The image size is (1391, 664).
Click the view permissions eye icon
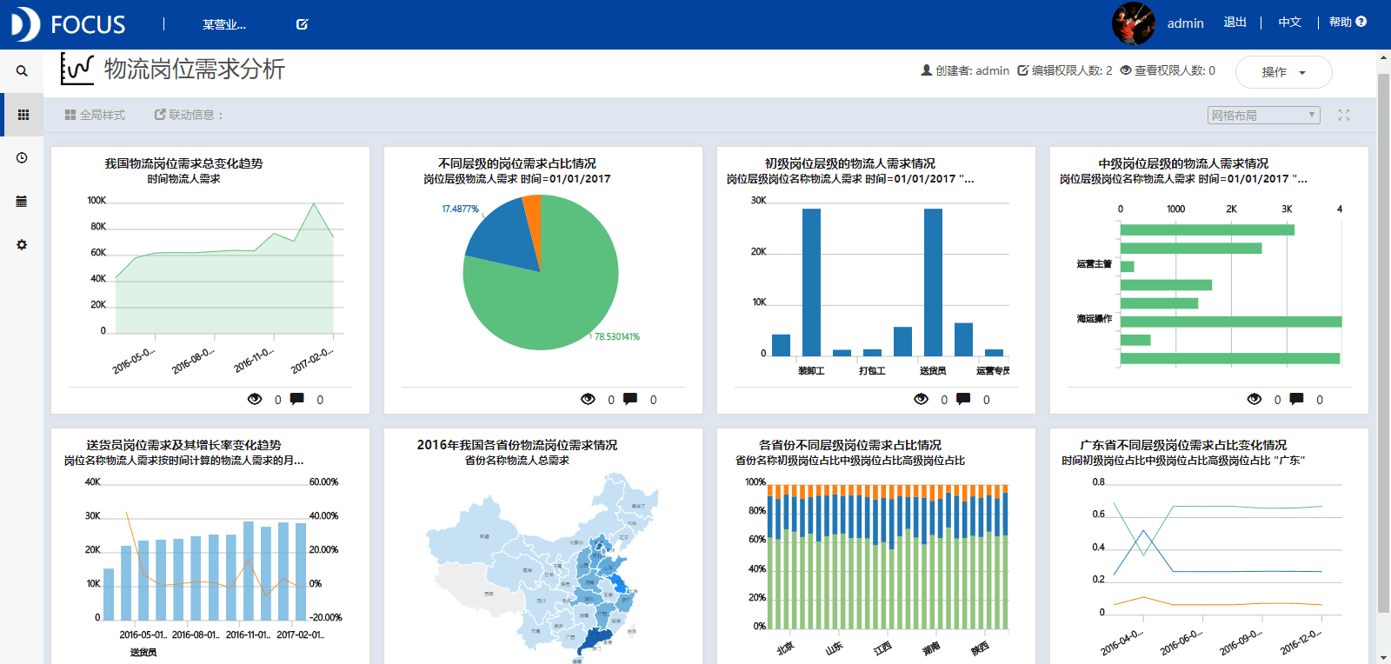tap(1126, 70)
